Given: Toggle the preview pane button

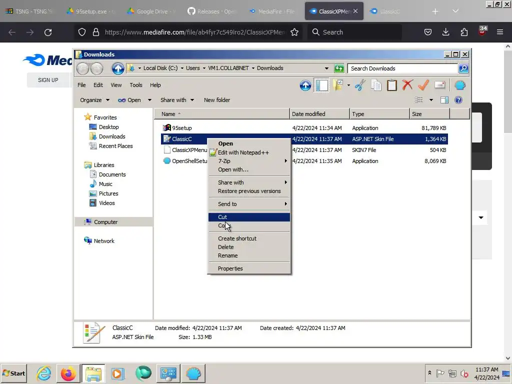Looking at the screenshot, I should [444, 100].
